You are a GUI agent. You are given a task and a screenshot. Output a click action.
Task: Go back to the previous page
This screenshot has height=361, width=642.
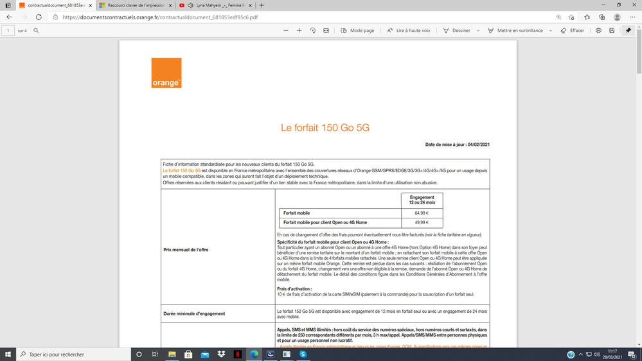tap(9, 17)
